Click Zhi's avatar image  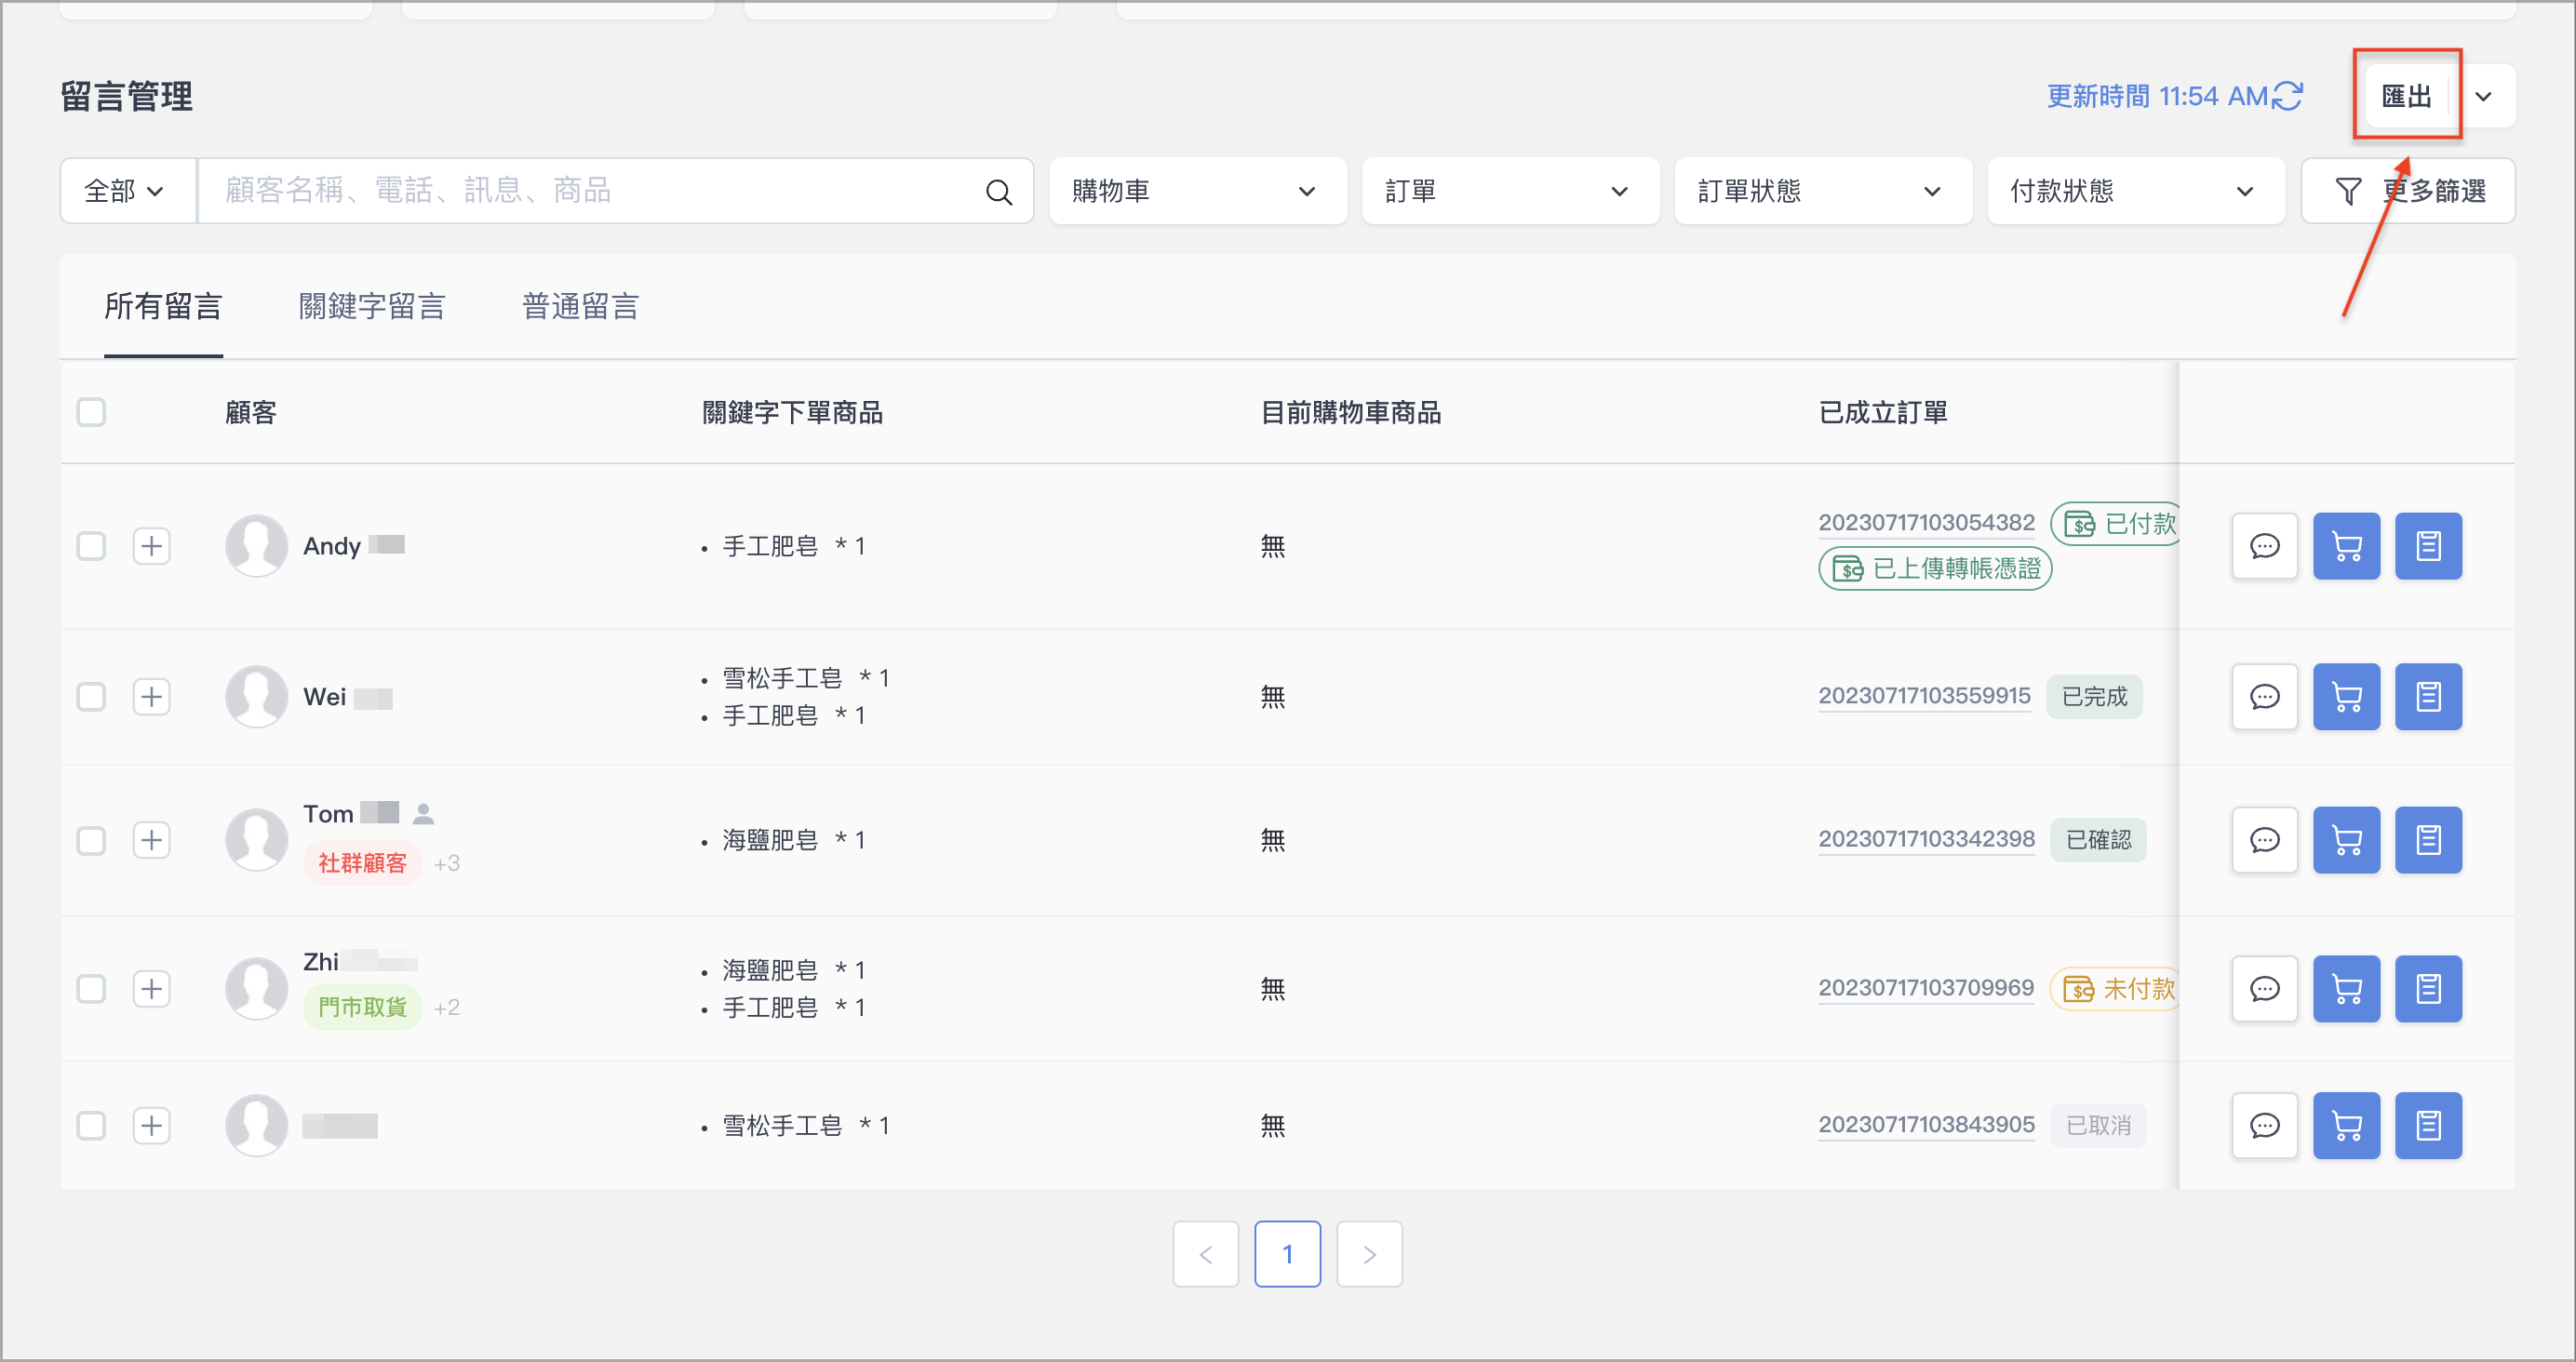(256, 989)
